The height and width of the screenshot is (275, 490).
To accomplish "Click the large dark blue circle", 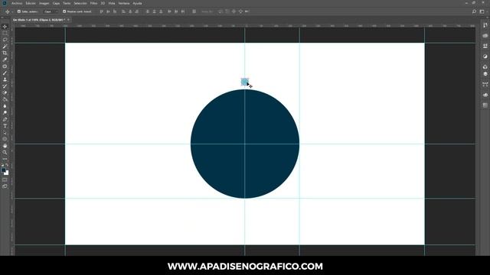I will click(245, 144).
